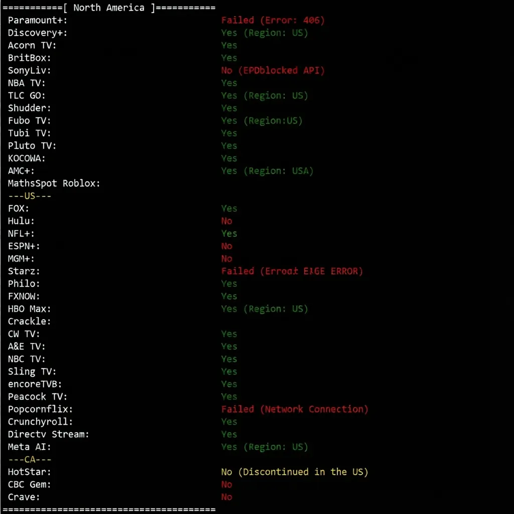Click 'Yes (Region: US)' in the Discovery+ row

[265, 33]
